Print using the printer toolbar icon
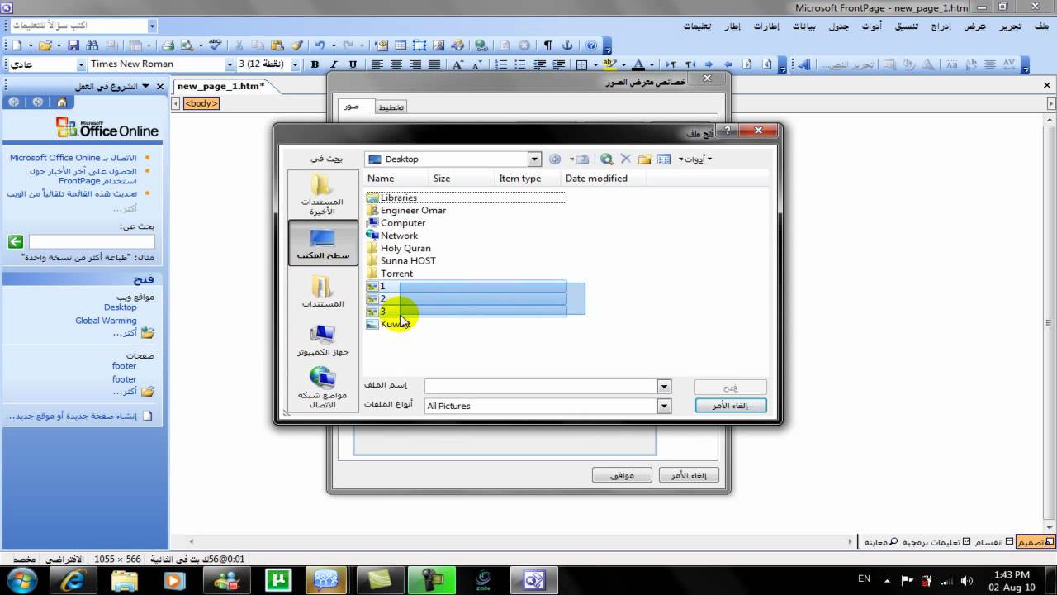The image size is (1057, 595). click(x=168, y=45)
